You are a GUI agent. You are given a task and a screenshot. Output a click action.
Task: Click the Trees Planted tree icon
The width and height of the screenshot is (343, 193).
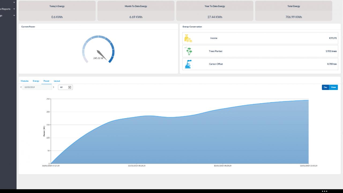[x=188, y=51]
